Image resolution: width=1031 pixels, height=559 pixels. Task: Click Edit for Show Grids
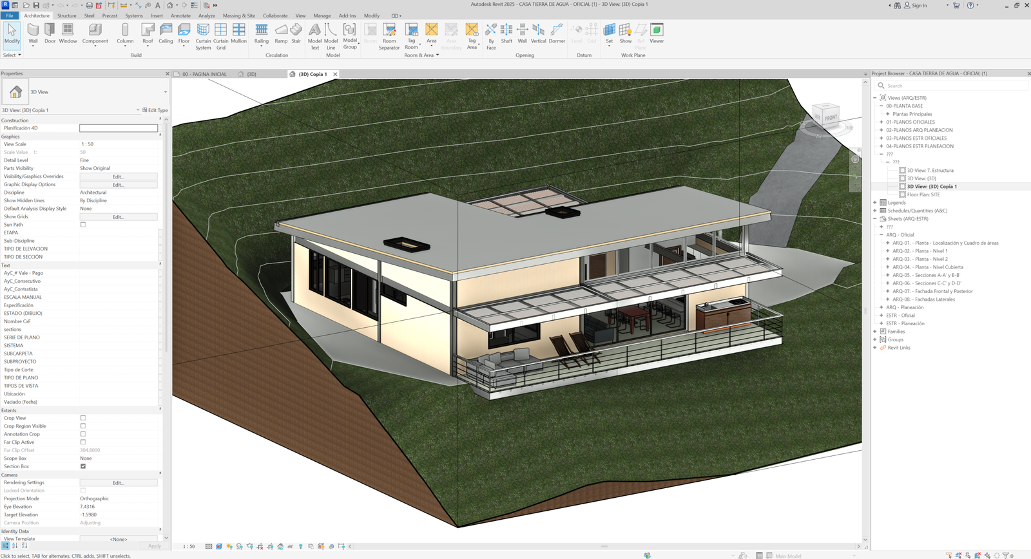[x=119, y=217]
